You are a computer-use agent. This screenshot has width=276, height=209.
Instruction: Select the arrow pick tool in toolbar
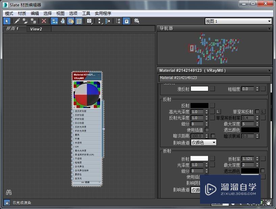(7, 21)
